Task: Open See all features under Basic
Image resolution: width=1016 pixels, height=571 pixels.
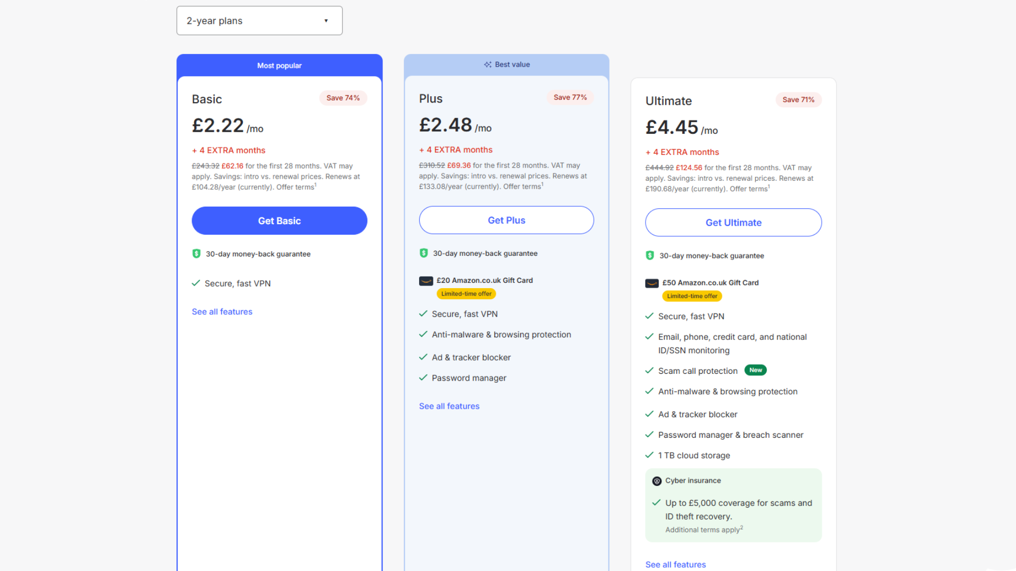Action: point(222,311)
